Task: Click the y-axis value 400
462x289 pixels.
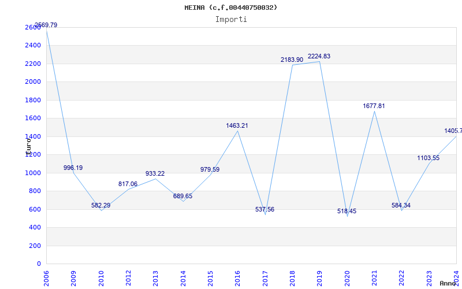Action: (35, 227)
